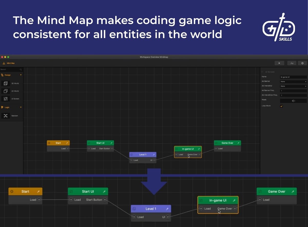
Task: Click the UI Screen panel header icon
Action: 262,72
